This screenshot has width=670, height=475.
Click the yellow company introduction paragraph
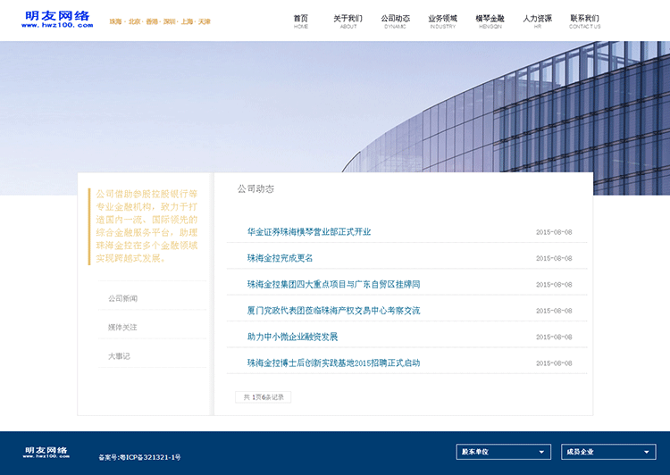(x=147, y=226)
